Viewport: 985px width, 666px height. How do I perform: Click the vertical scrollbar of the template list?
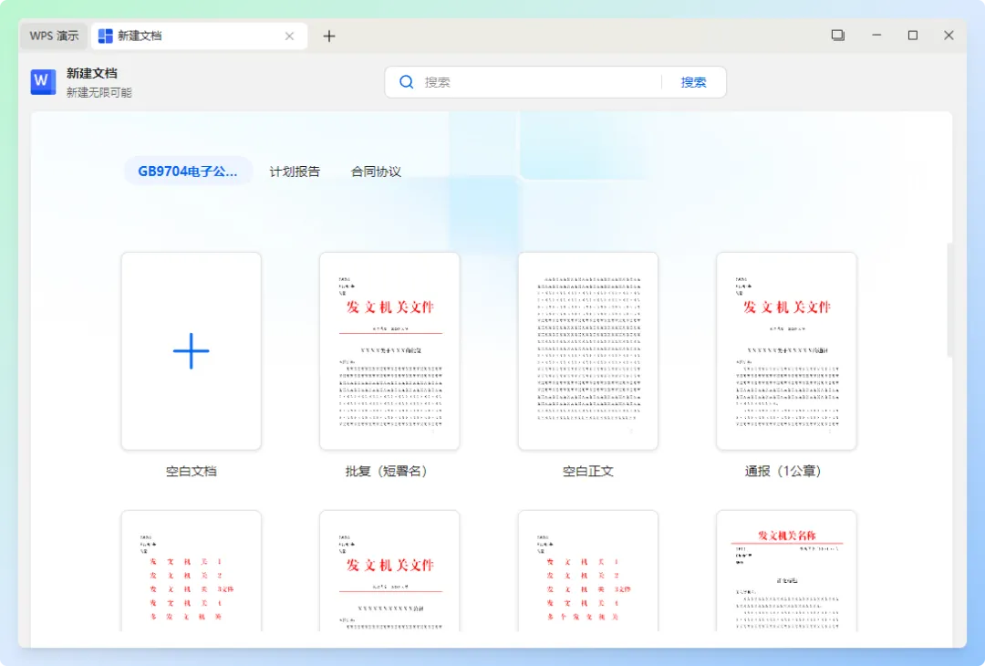[x=949, y=300]
